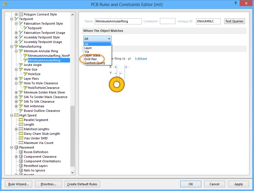Select the HoleToHoleClearance rule

click(44, 88)
